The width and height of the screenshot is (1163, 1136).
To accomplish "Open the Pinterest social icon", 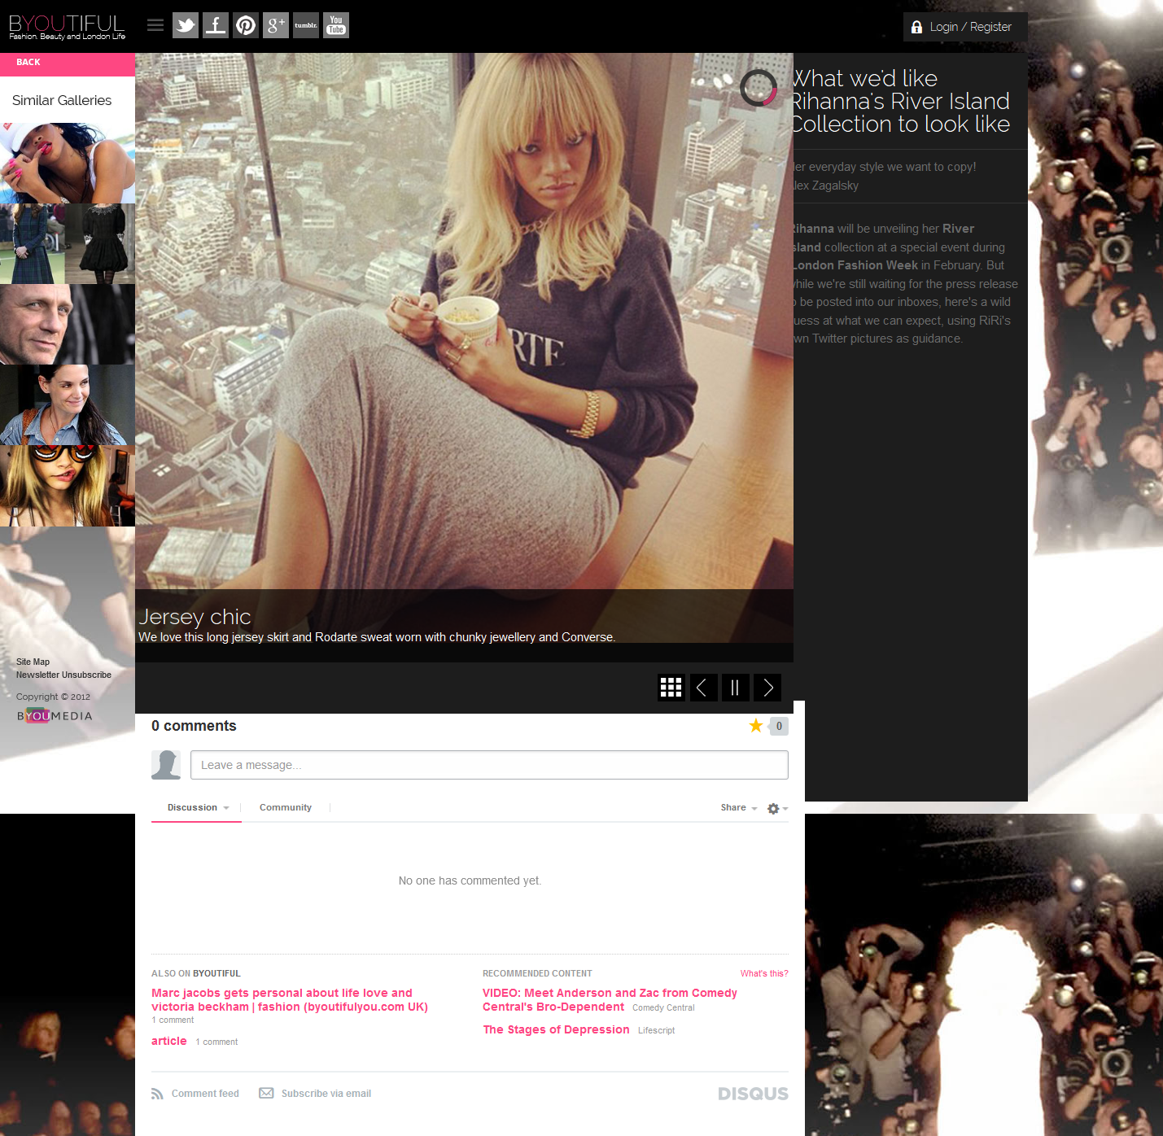I will pyautogui.click(x=246, y=25).
